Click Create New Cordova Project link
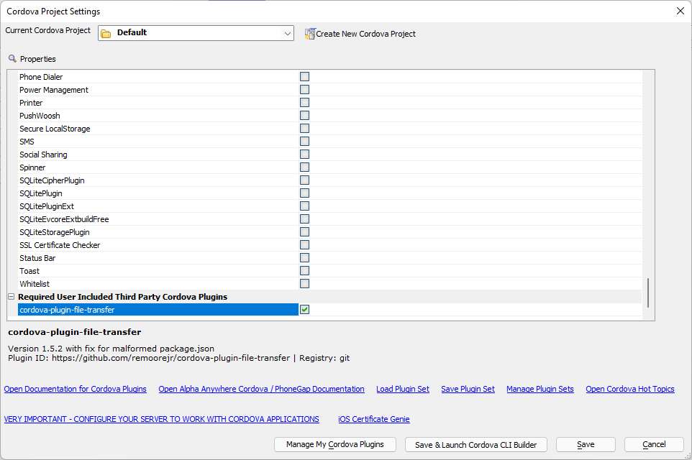The height and width of the screenshot is (460, 692). click(365, 34)
